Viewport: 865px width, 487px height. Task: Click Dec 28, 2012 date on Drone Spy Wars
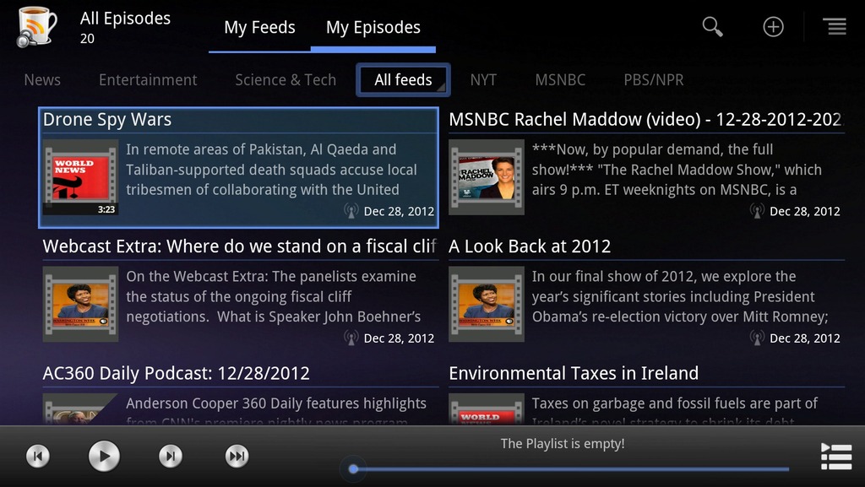tap(399, 212)
